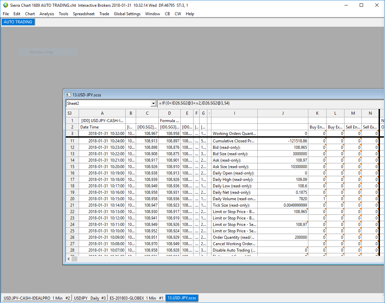Select row 20 header
The image size is (385, 303).
point(72,199)
